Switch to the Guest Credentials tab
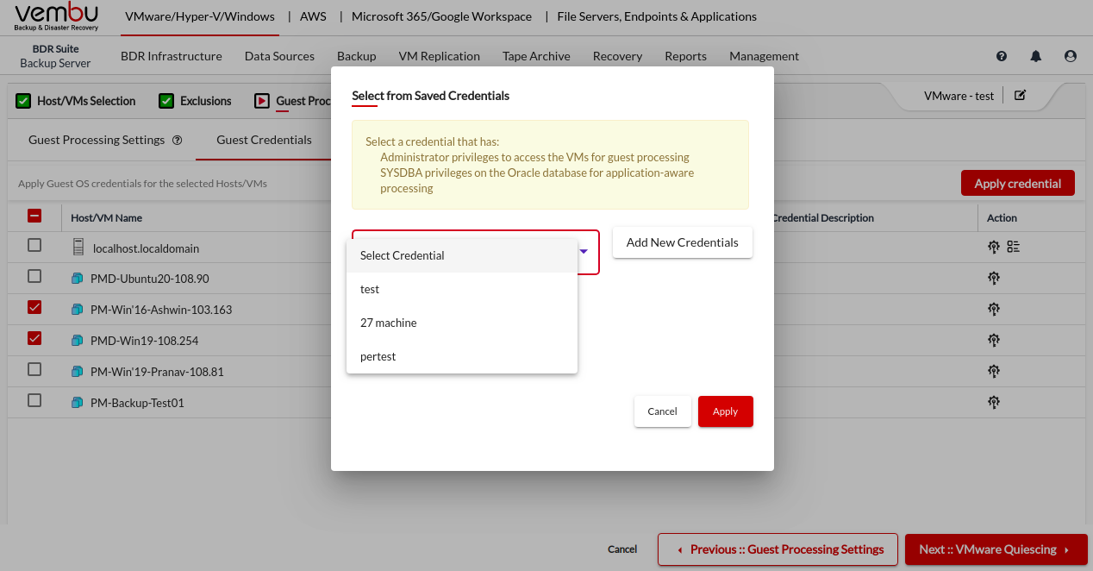This screenshot has height=571, width=1093. pyautogui.click(x=264, y=140)
